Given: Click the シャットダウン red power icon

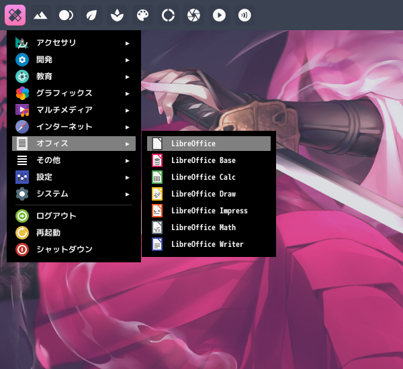Looking at the screenshot, I should [x=22, y=250].
